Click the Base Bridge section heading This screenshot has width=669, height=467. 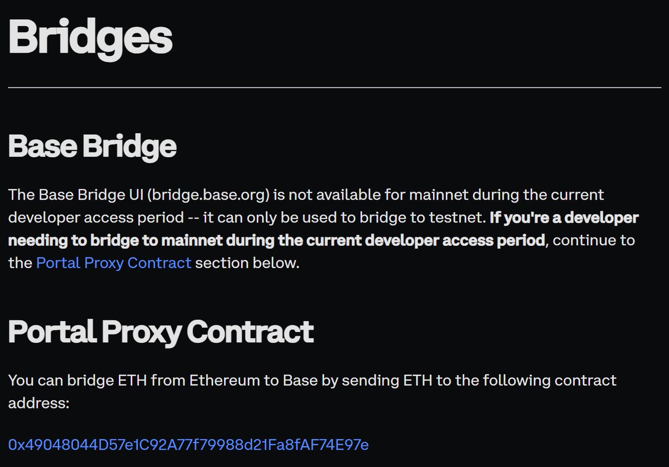coord(93,146)
